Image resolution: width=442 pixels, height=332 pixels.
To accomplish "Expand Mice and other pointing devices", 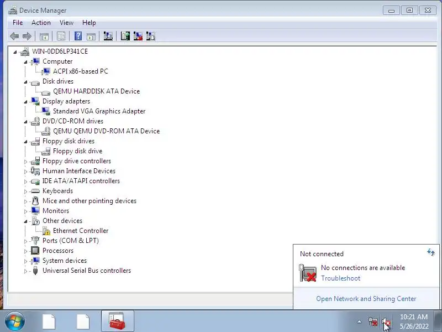I will 25,201.
